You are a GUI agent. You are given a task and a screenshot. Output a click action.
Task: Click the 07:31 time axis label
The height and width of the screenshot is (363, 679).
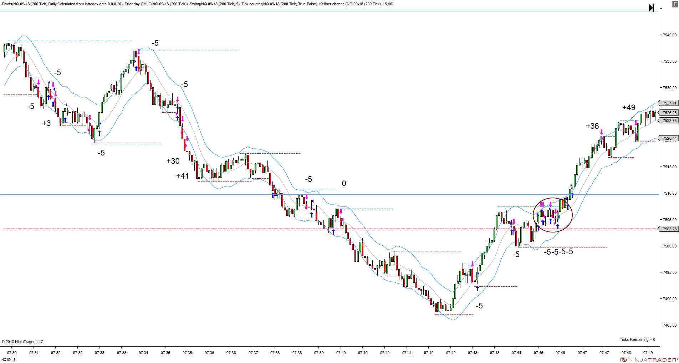[x=34, y=353]
